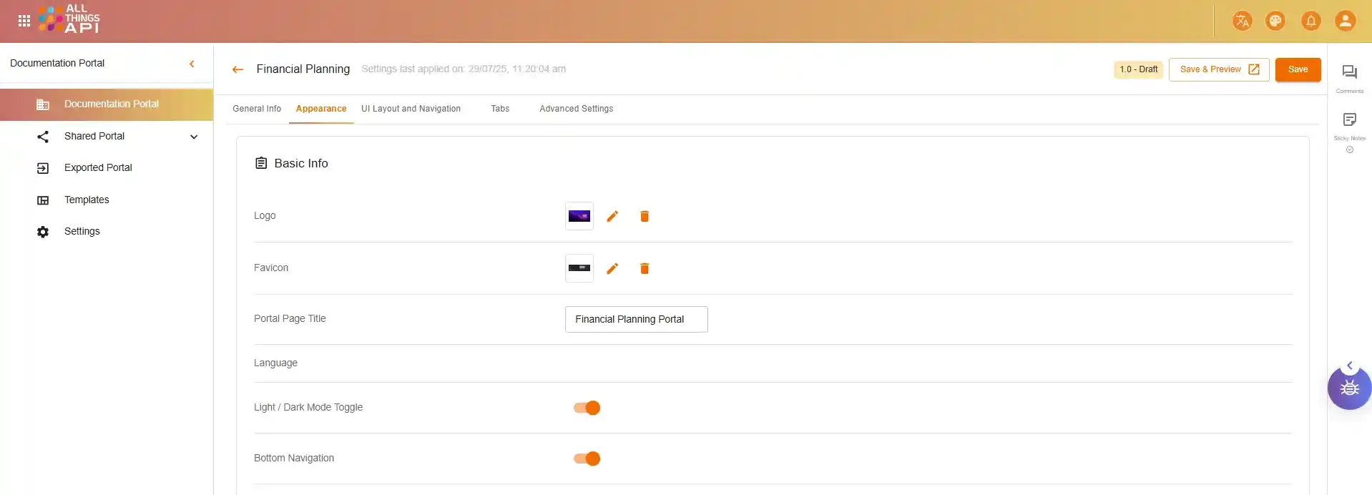Expand the Shared Portal menu

[x=193, y=137]
